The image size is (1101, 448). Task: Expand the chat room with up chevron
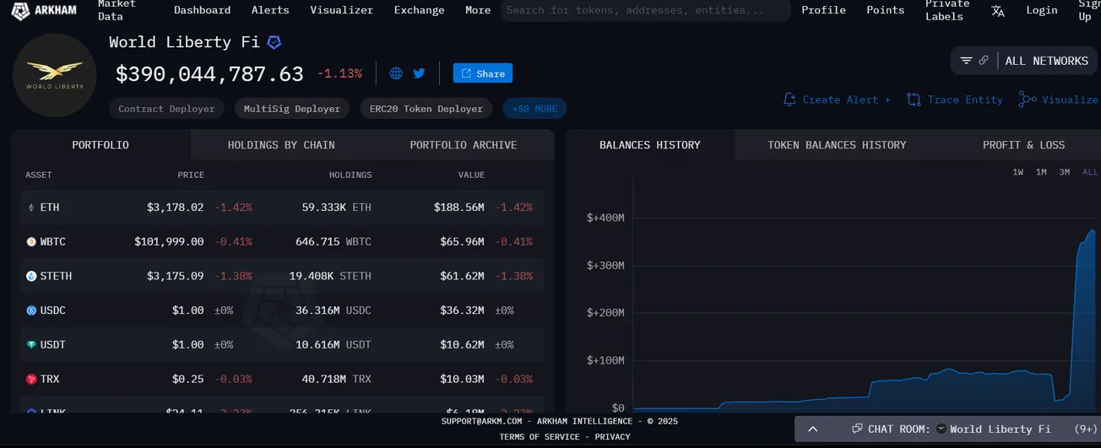click(812, 429)
